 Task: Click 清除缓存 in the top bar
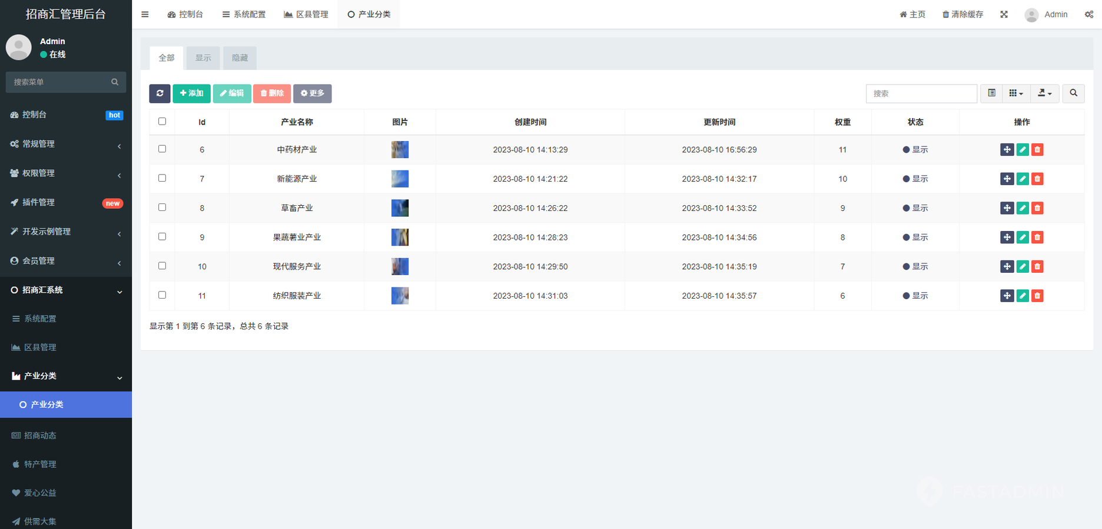pos(962,15)
